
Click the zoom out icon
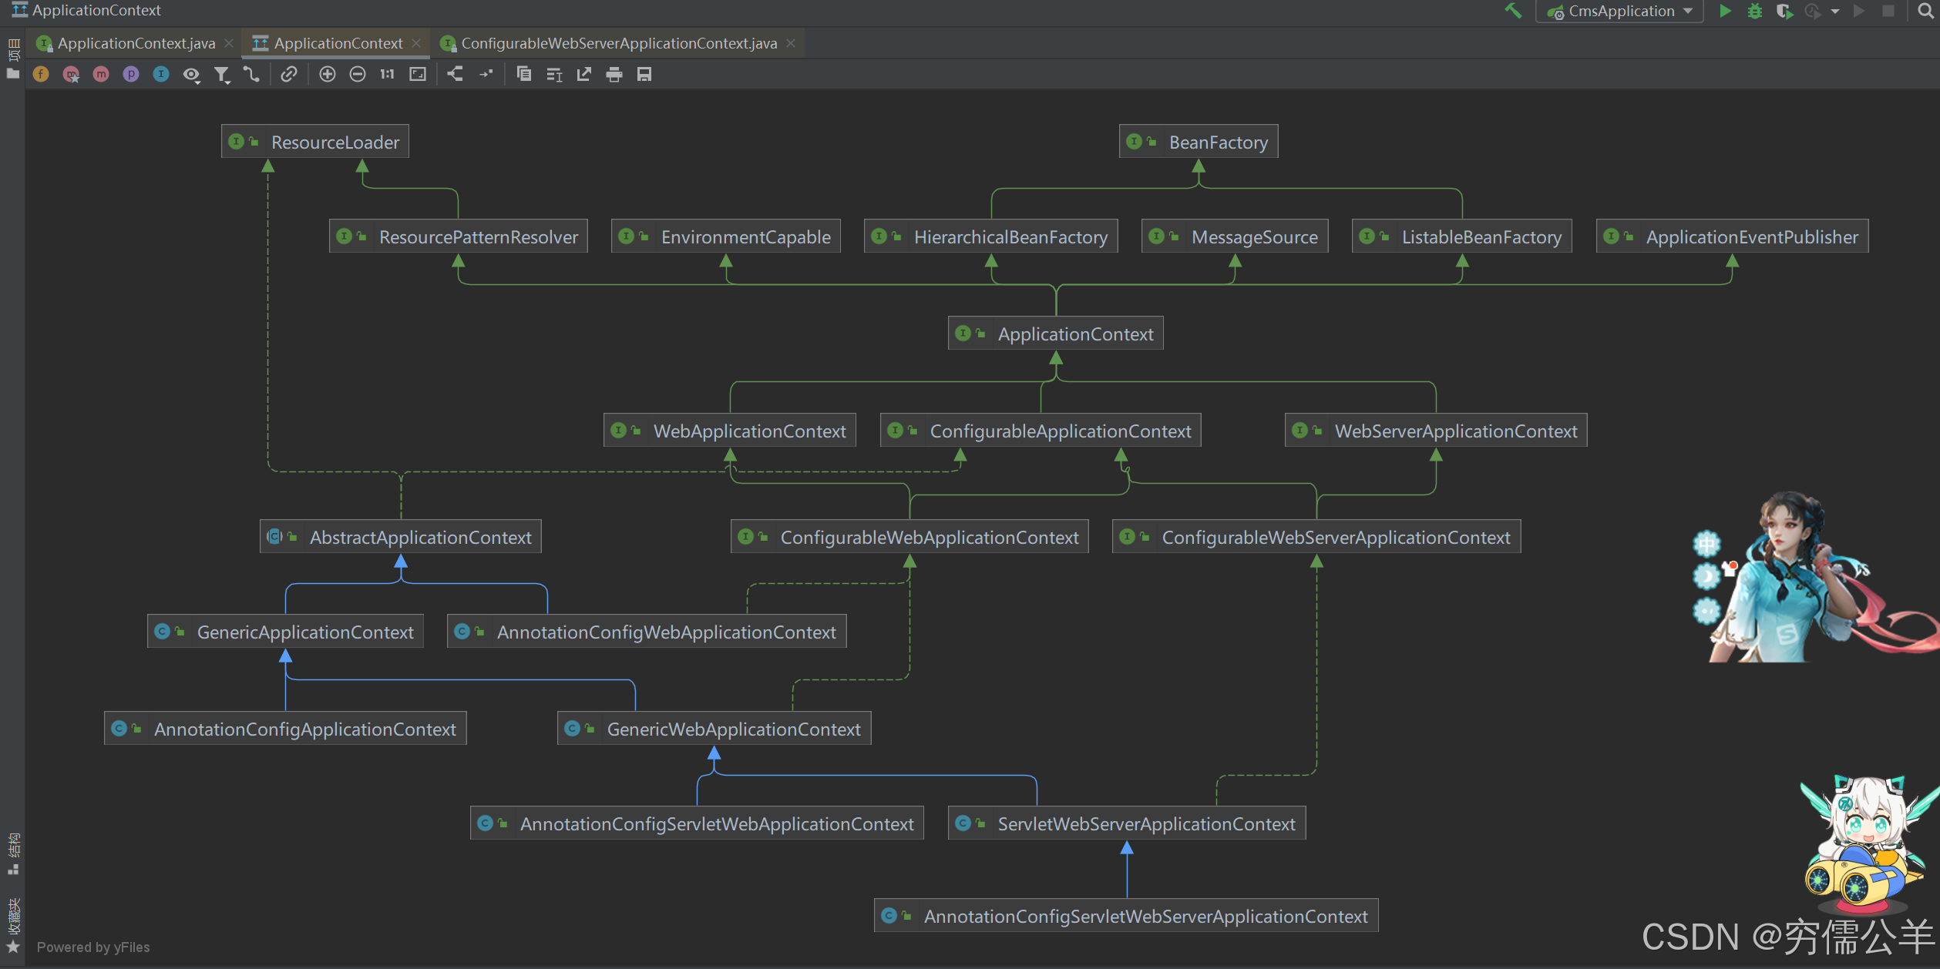point(358,74)
